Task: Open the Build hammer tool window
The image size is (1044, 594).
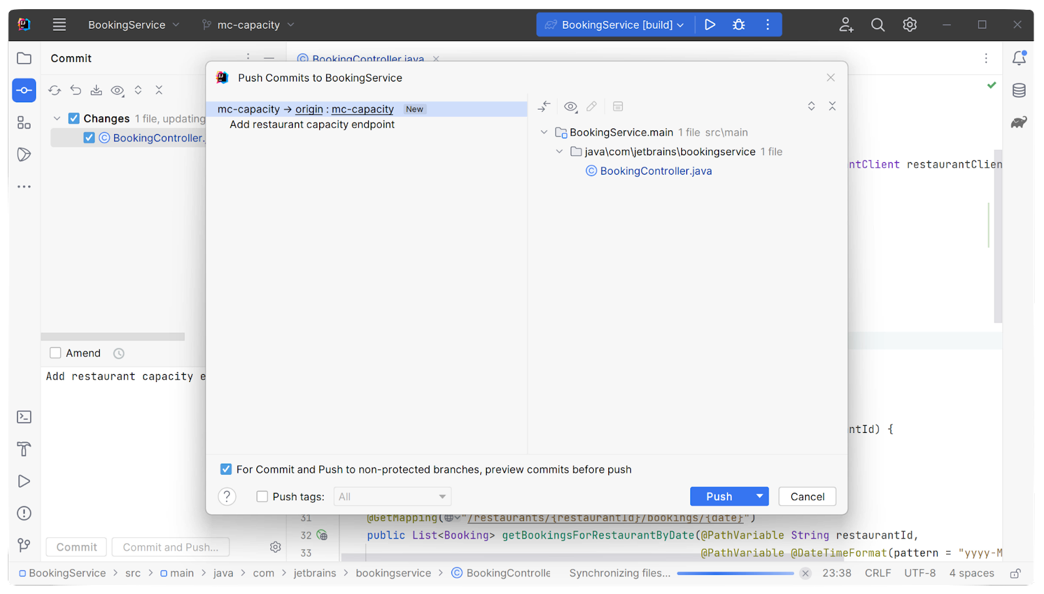Action: pyautogui.click(x=24, y=449)
